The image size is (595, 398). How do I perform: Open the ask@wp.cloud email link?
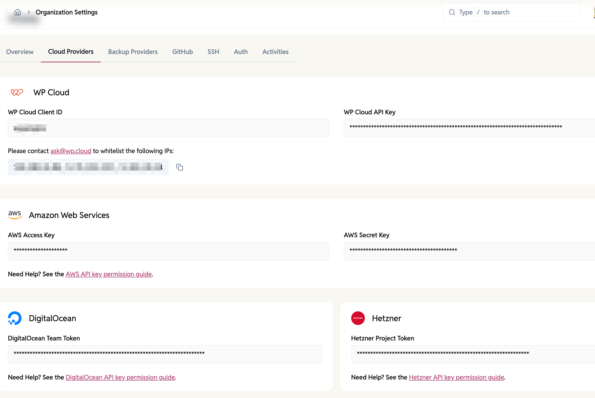click(71, 151)
